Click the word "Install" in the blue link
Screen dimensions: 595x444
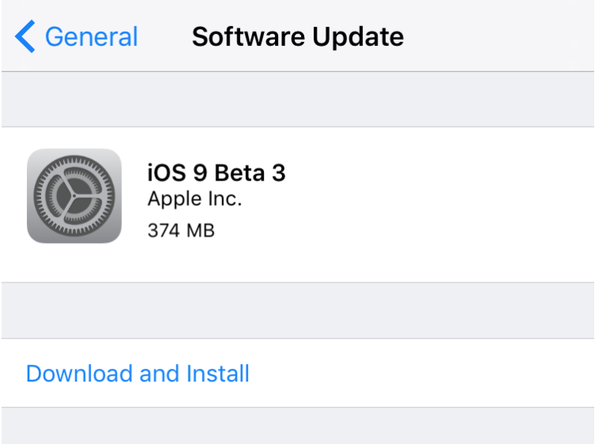click(x=218, y=374)
